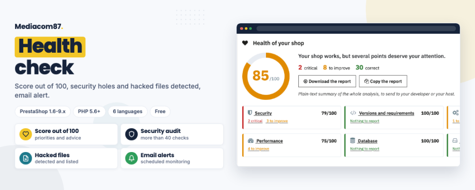Screen dimensions: 475x190
Task: Click the red window dot in the mockup
Action: (x=242, y=28)
